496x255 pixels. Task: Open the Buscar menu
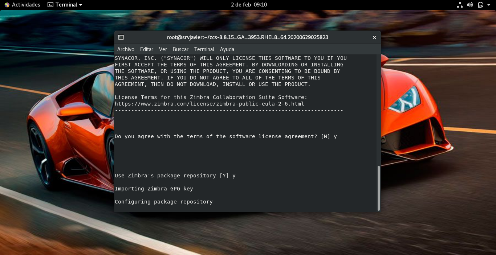click(x=180, y=49)
